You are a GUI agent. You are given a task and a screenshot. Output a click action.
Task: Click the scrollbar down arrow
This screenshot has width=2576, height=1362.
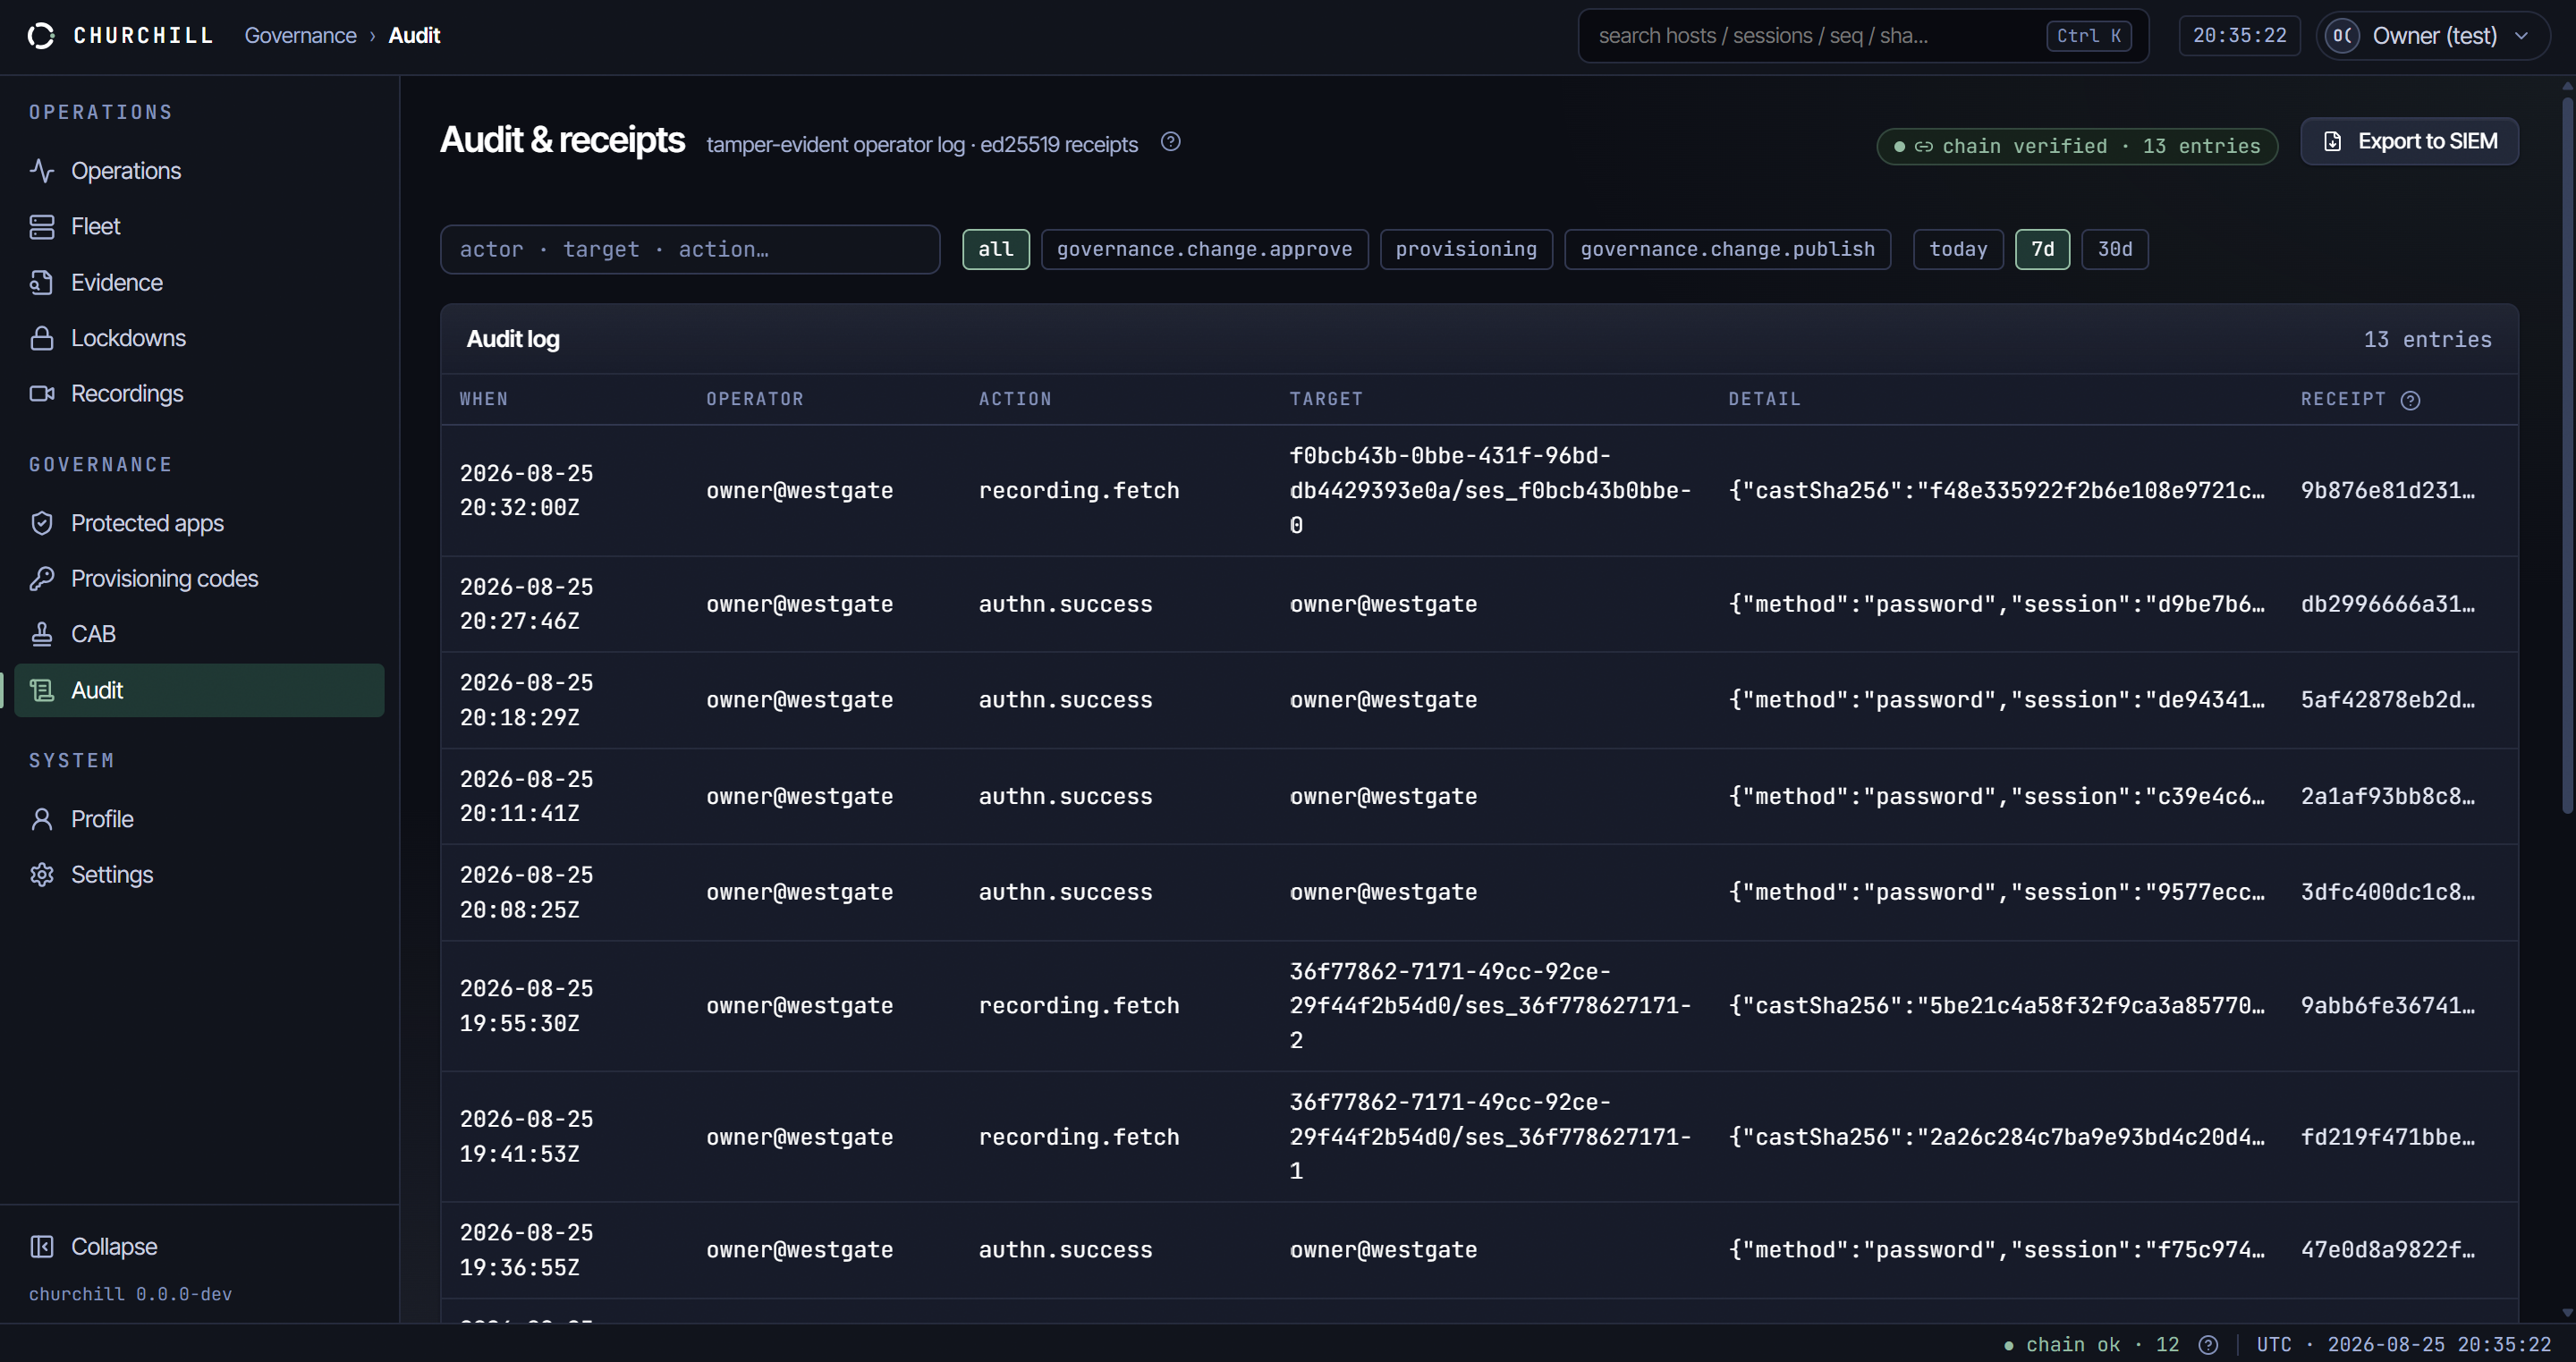coord(2567,1313)
